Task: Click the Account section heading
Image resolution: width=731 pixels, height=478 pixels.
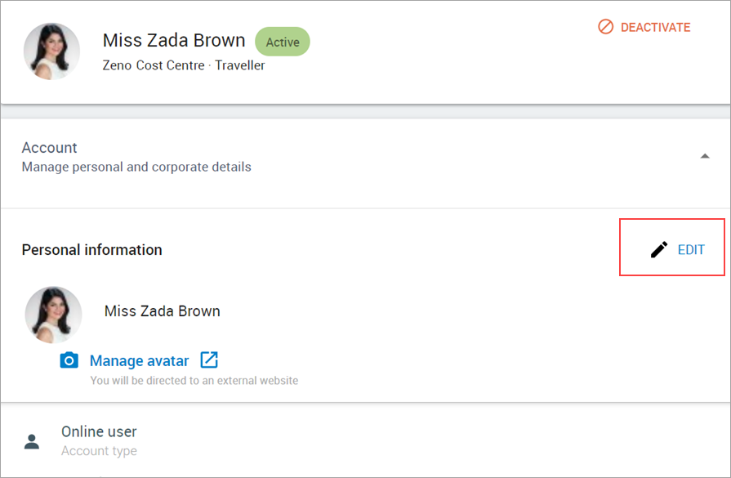Action: pos(50,147)
